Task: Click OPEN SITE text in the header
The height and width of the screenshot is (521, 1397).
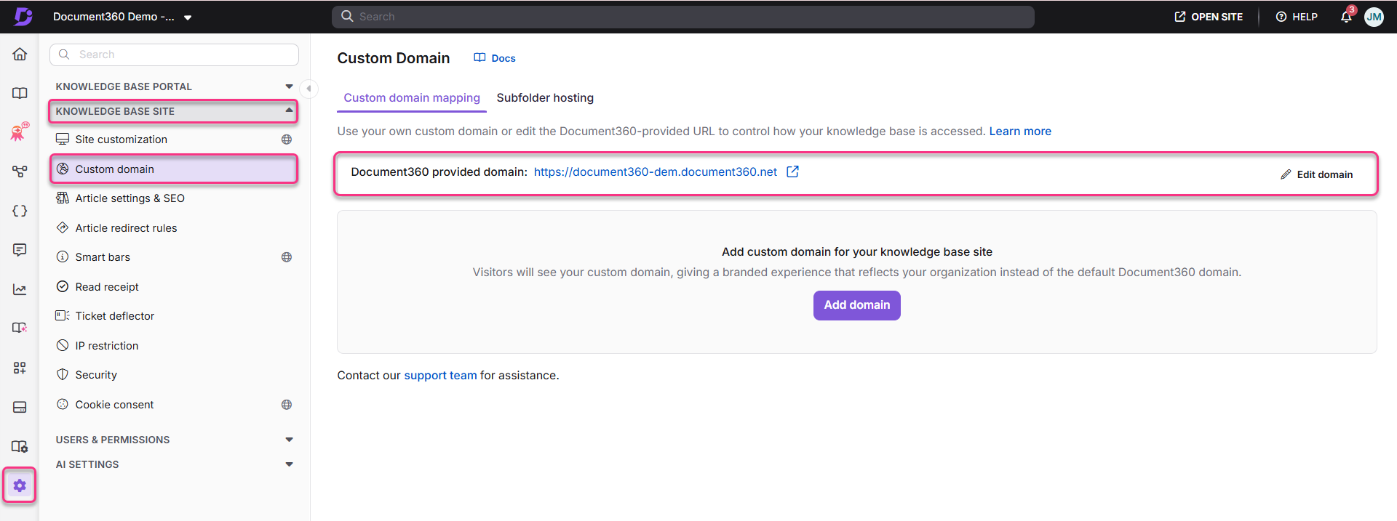Action: (1217, 17)
